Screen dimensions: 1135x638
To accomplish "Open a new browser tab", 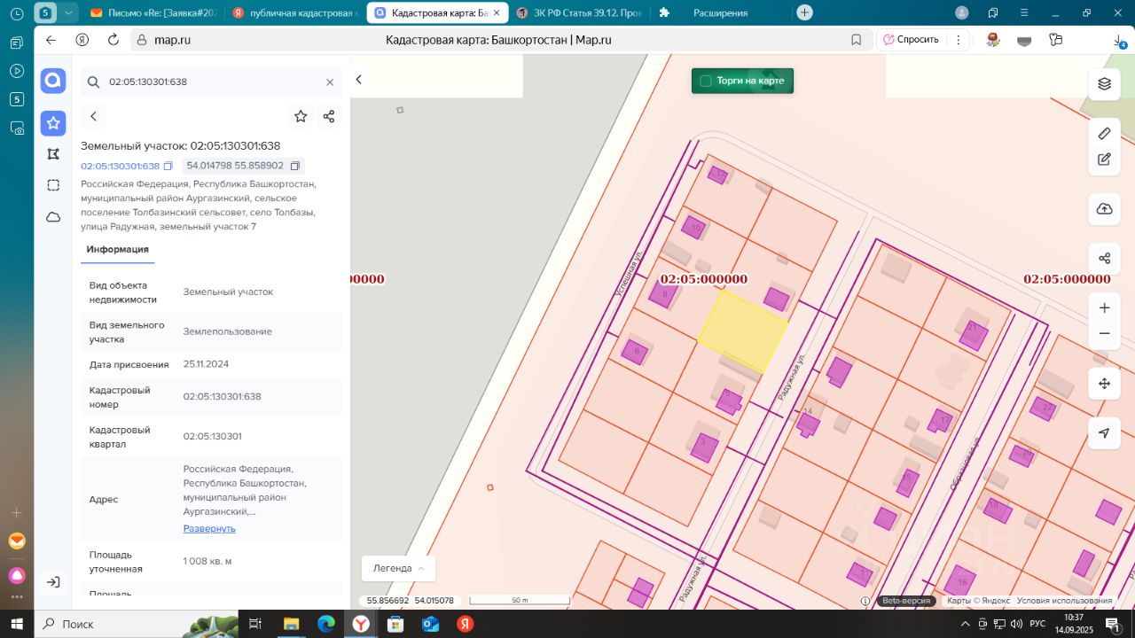I will pyautogui.click(x=804, y=12).
